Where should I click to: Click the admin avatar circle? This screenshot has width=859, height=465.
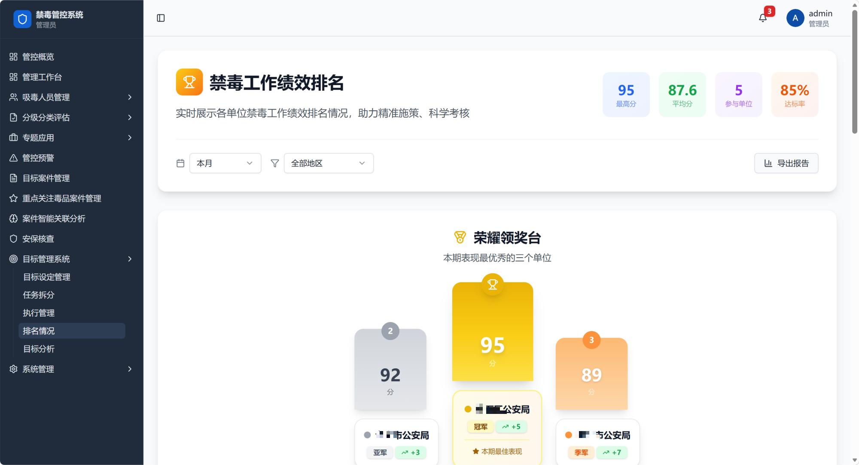click(x=795, y=18)
